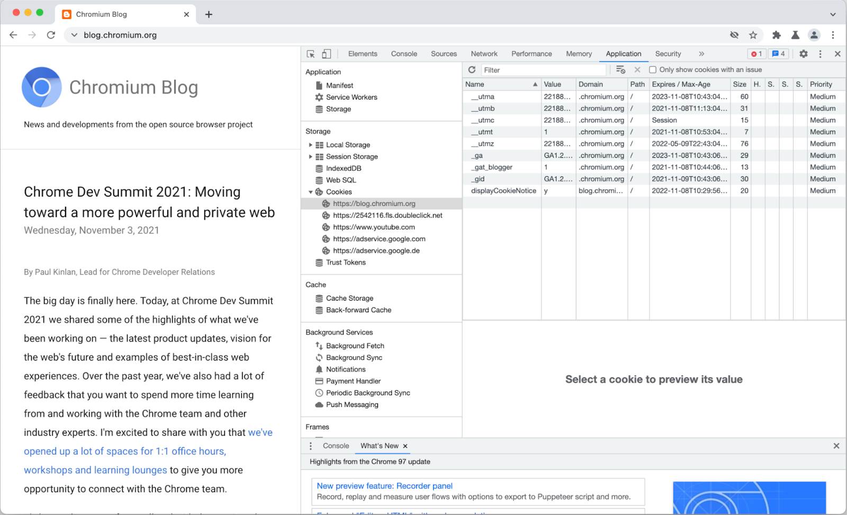Bookmark the page with the star toggle
The image size is (847, 515).
[x=752, y=35]
